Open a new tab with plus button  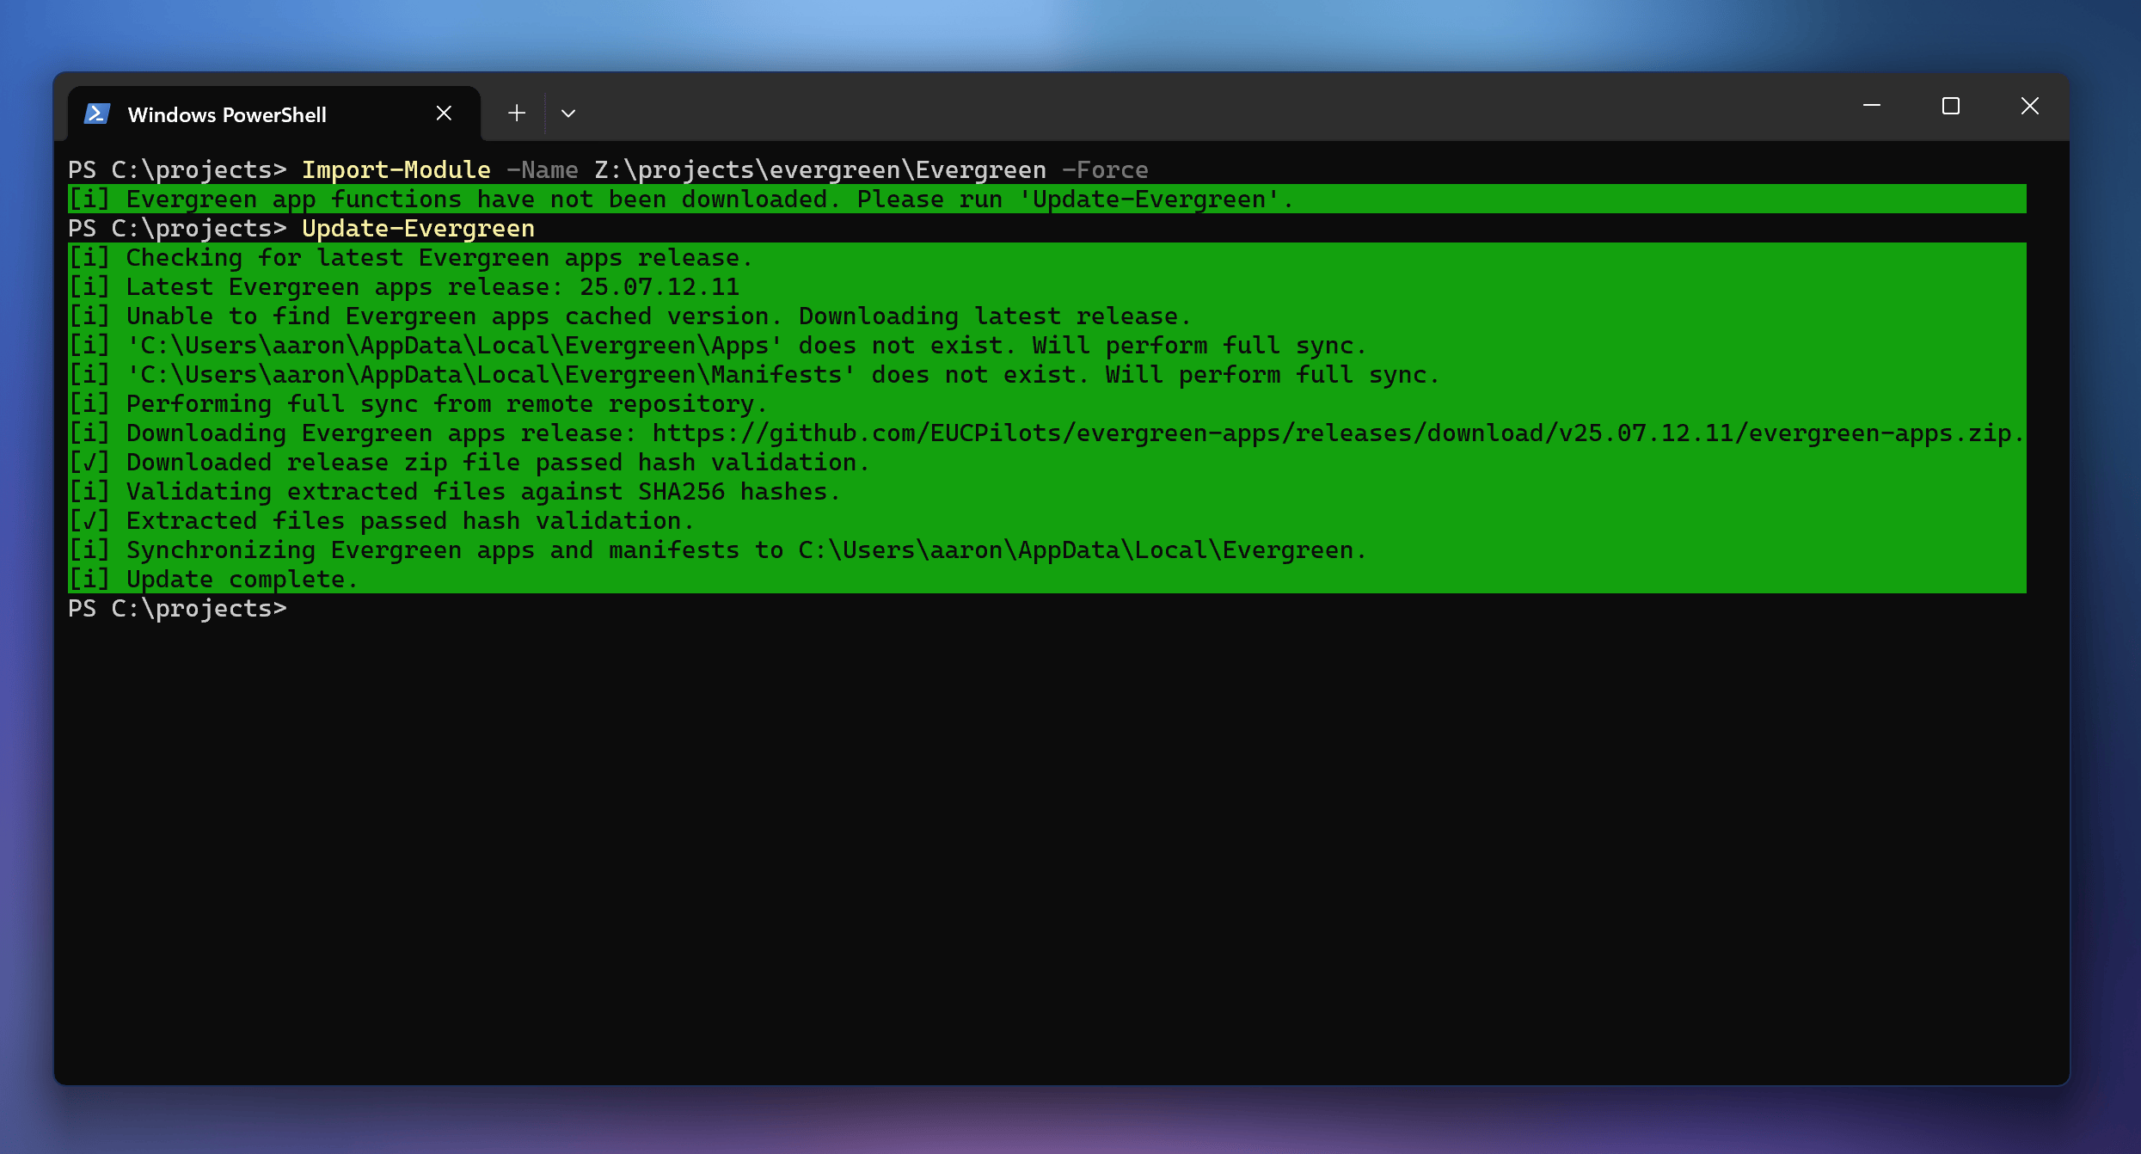(x=517, y=113)
